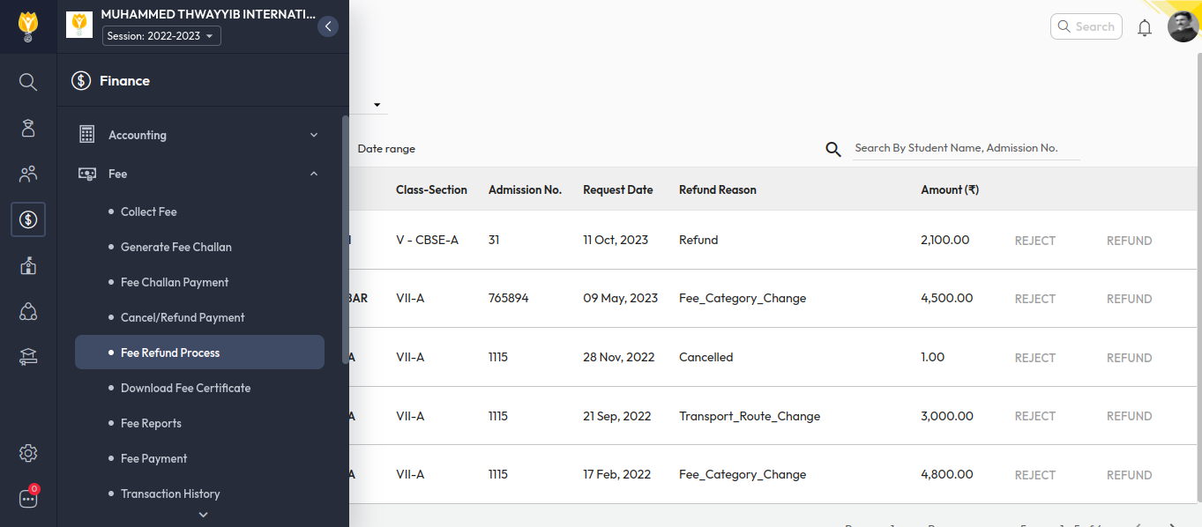
Task: Open the user profile avatar
Action: 1183,26
